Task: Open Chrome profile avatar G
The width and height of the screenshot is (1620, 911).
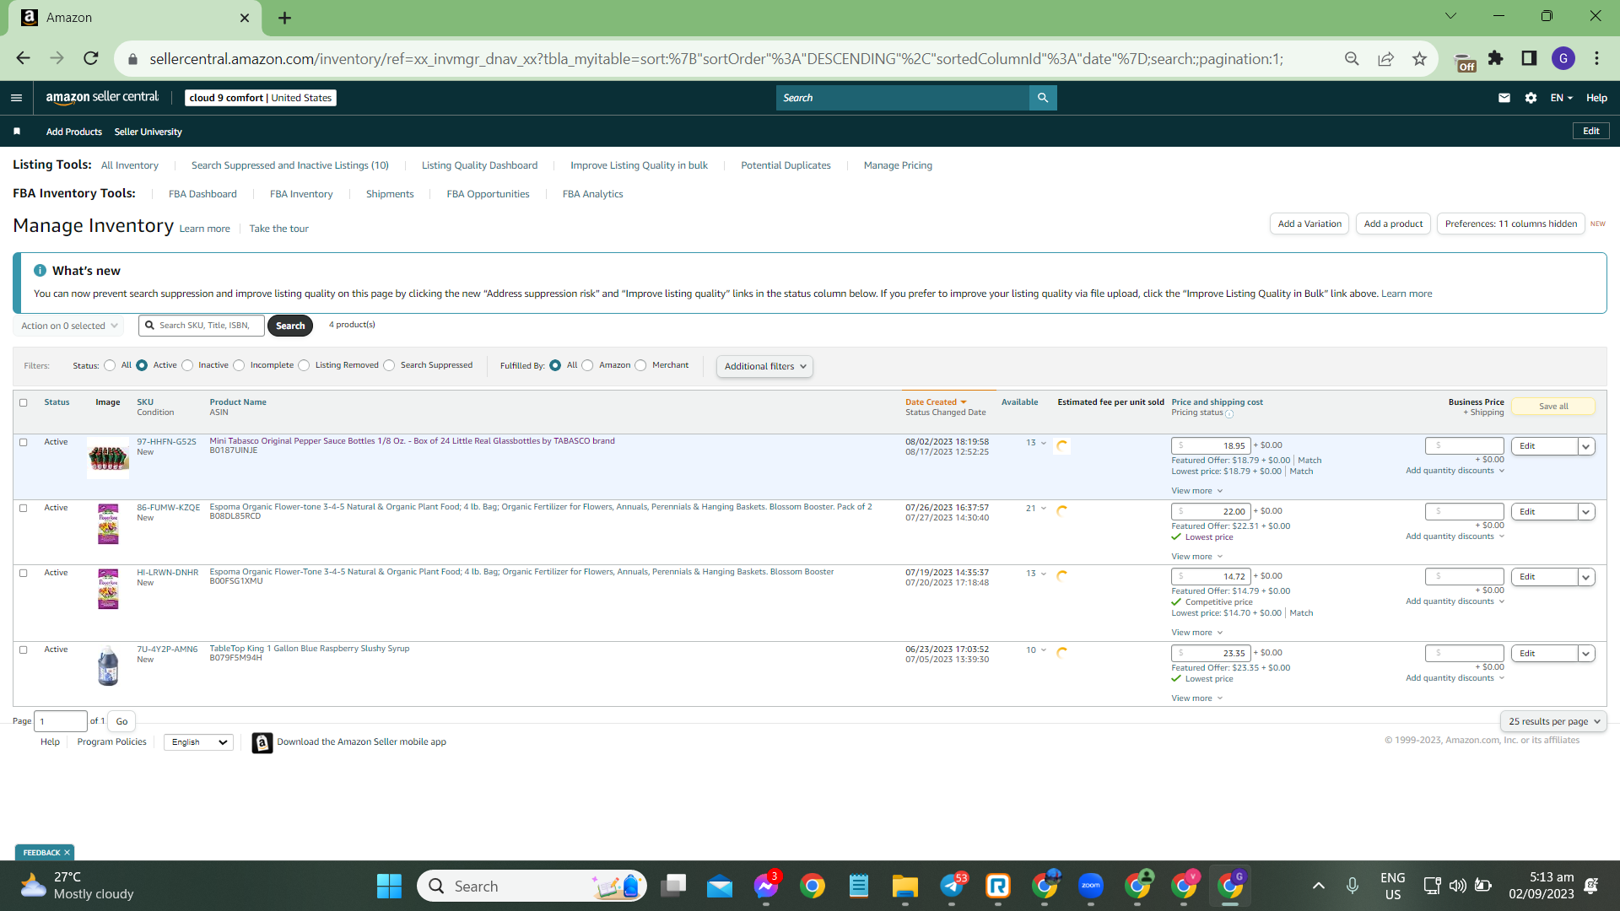Action: 1563,58
